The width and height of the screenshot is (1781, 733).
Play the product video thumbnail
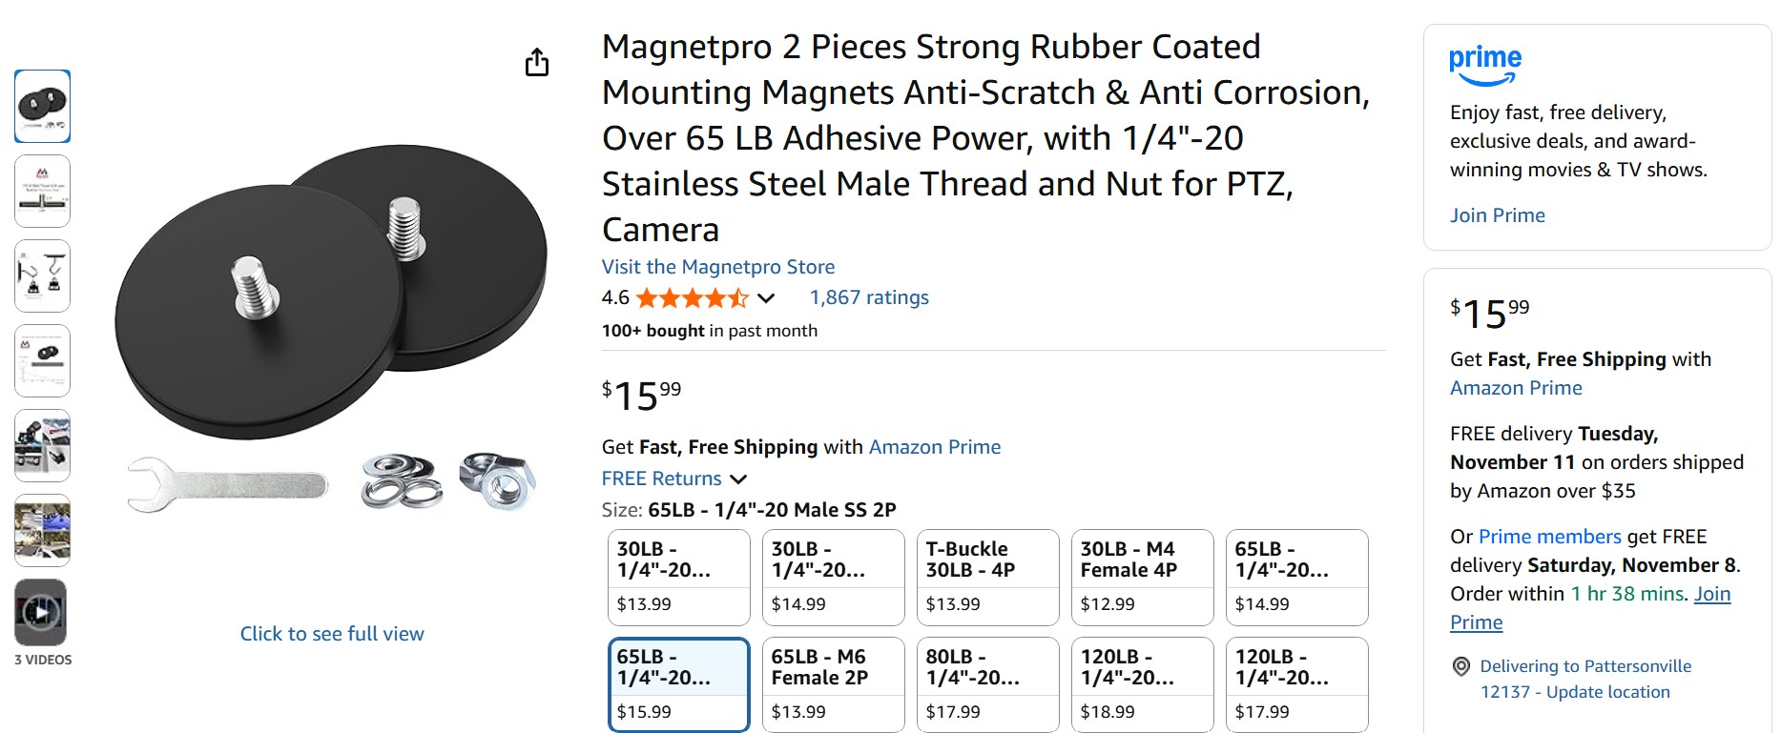tap(41, 612)
